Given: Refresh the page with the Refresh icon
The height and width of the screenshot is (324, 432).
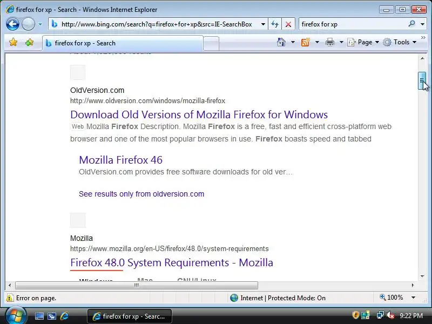Looking at the screenshot, I should 275,24.
